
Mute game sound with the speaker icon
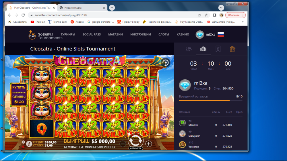[x=23, y=146]
